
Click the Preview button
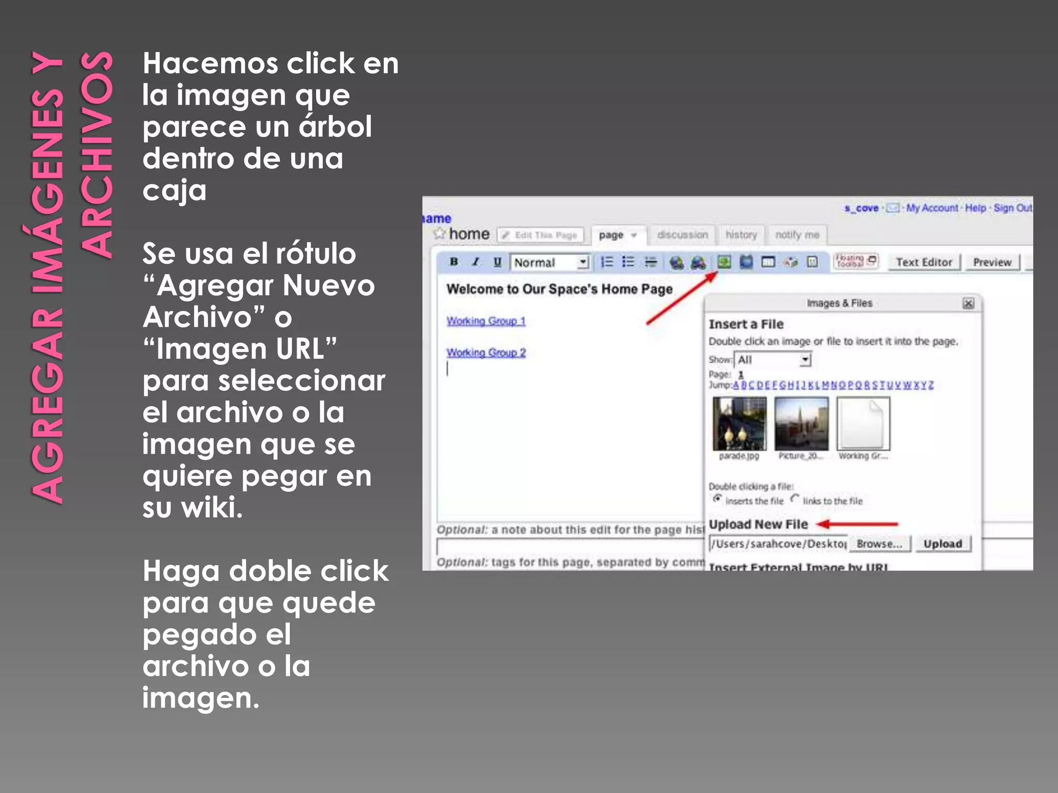pyautogui.click(x=992, y=262)
